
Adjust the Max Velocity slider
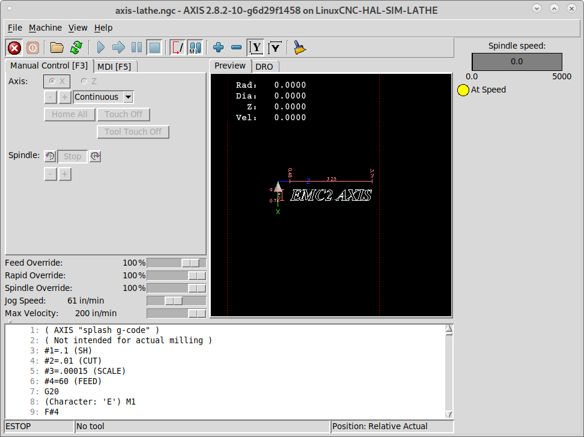point(177,313)
